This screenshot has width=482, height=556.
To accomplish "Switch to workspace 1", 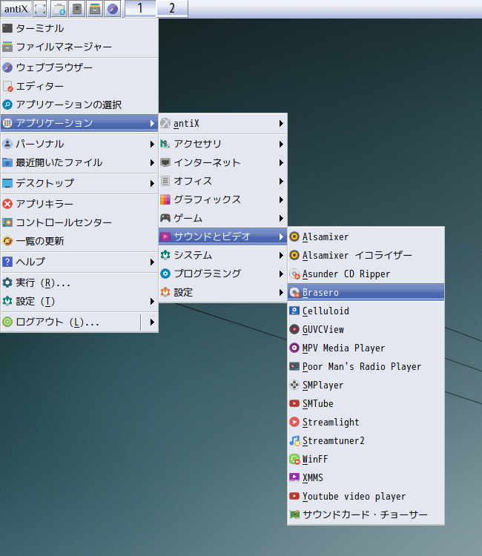I will (140, 8).
